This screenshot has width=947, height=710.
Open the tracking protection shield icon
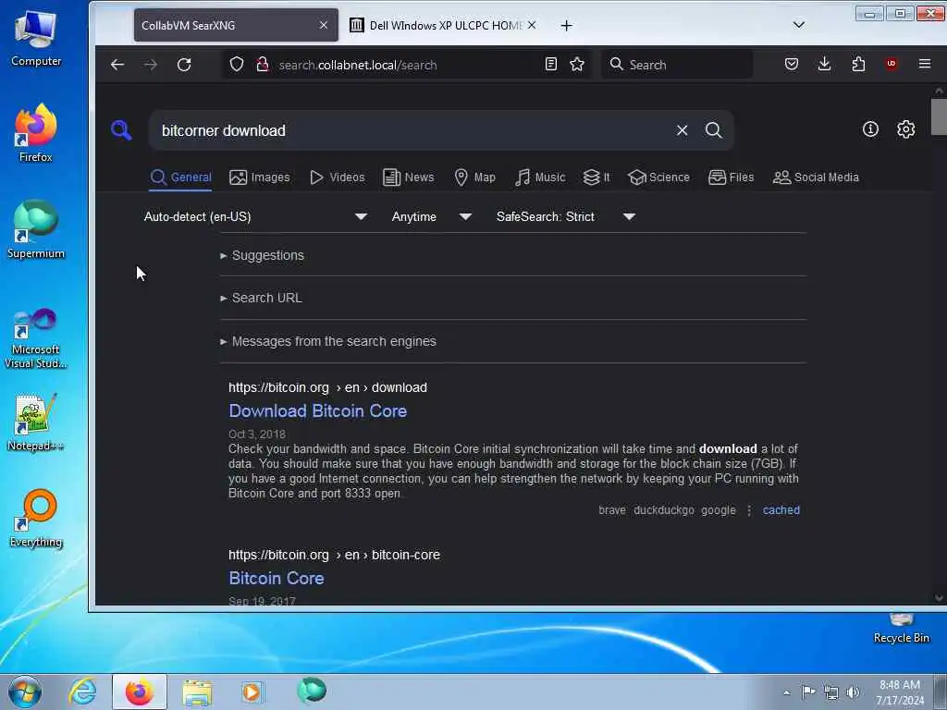(237, 64)
